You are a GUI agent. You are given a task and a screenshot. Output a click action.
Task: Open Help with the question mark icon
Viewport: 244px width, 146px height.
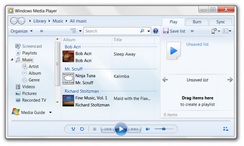156,31
